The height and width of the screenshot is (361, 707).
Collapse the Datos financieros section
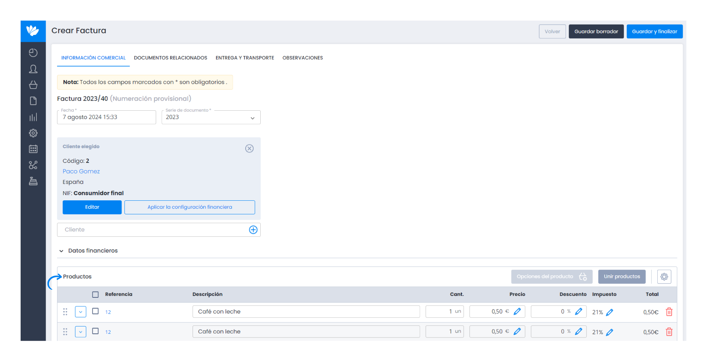click(88, 251)
